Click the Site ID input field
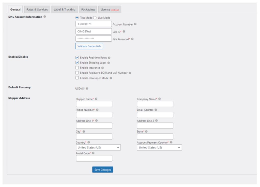Image resolution: width=260 pixels, height=187 pixels. pos(94,31)
